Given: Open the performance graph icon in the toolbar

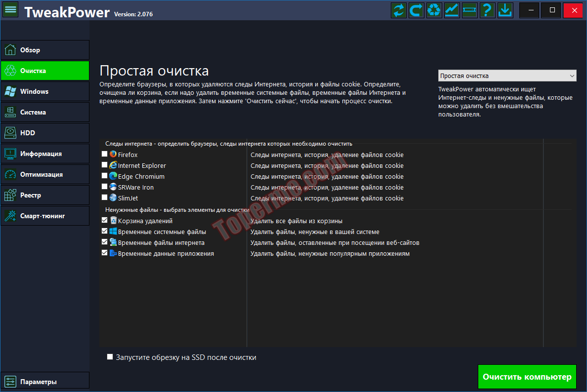Looking at the screenshot, I should tap(452, 10).
